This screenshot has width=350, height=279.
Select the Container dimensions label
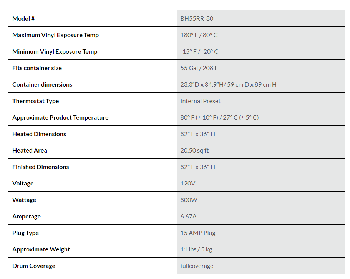pyautogui.click(x=42, y=84)
